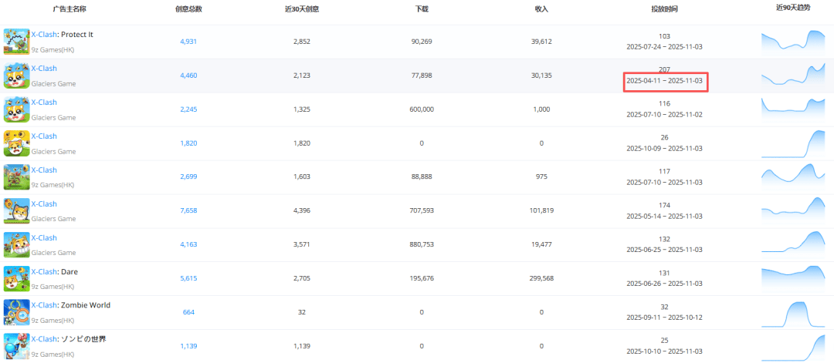Screen dimensions: 834x363
Task: Open the X-Clash: Dare title link
Action: [54, 272]
